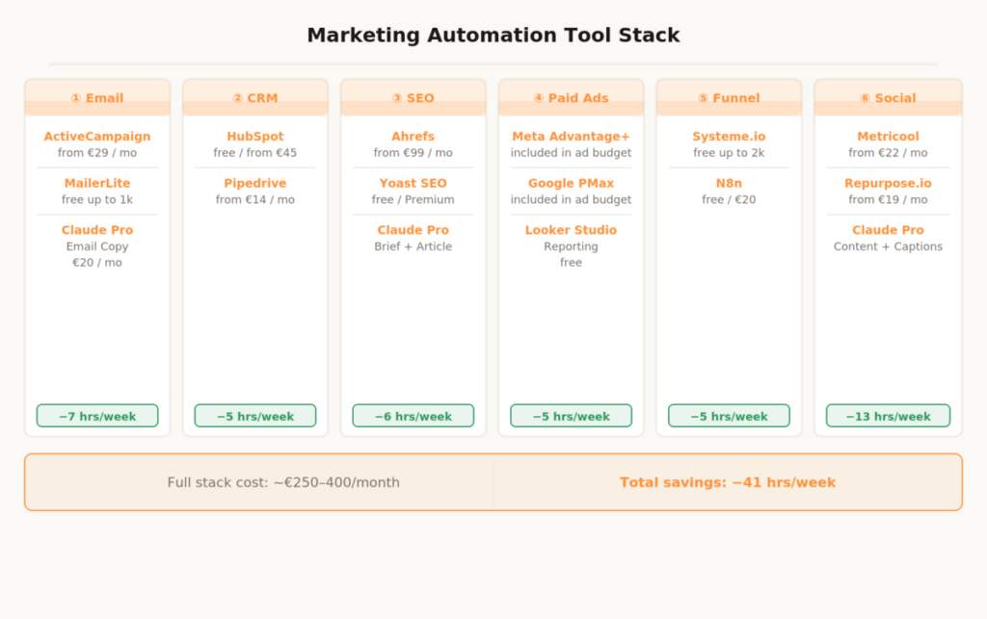Screen dimensions: 987x619
Task: Click the 'free up to 1k' text
Action: [x=97, y=200]
